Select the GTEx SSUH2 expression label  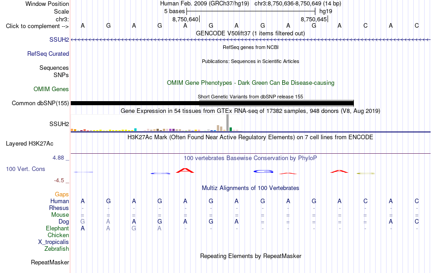click(59, 124)
